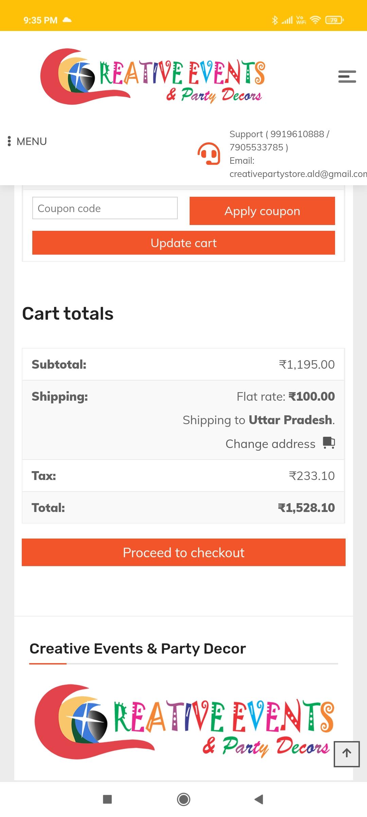Tap the creativepartystore email address
Screen dimensions: 367x817
pos(298,174)
